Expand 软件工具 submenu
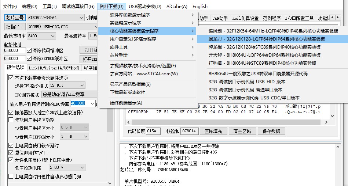Image resolution: width=348 pixels, height=186 pixels. [x=147, y=47]
